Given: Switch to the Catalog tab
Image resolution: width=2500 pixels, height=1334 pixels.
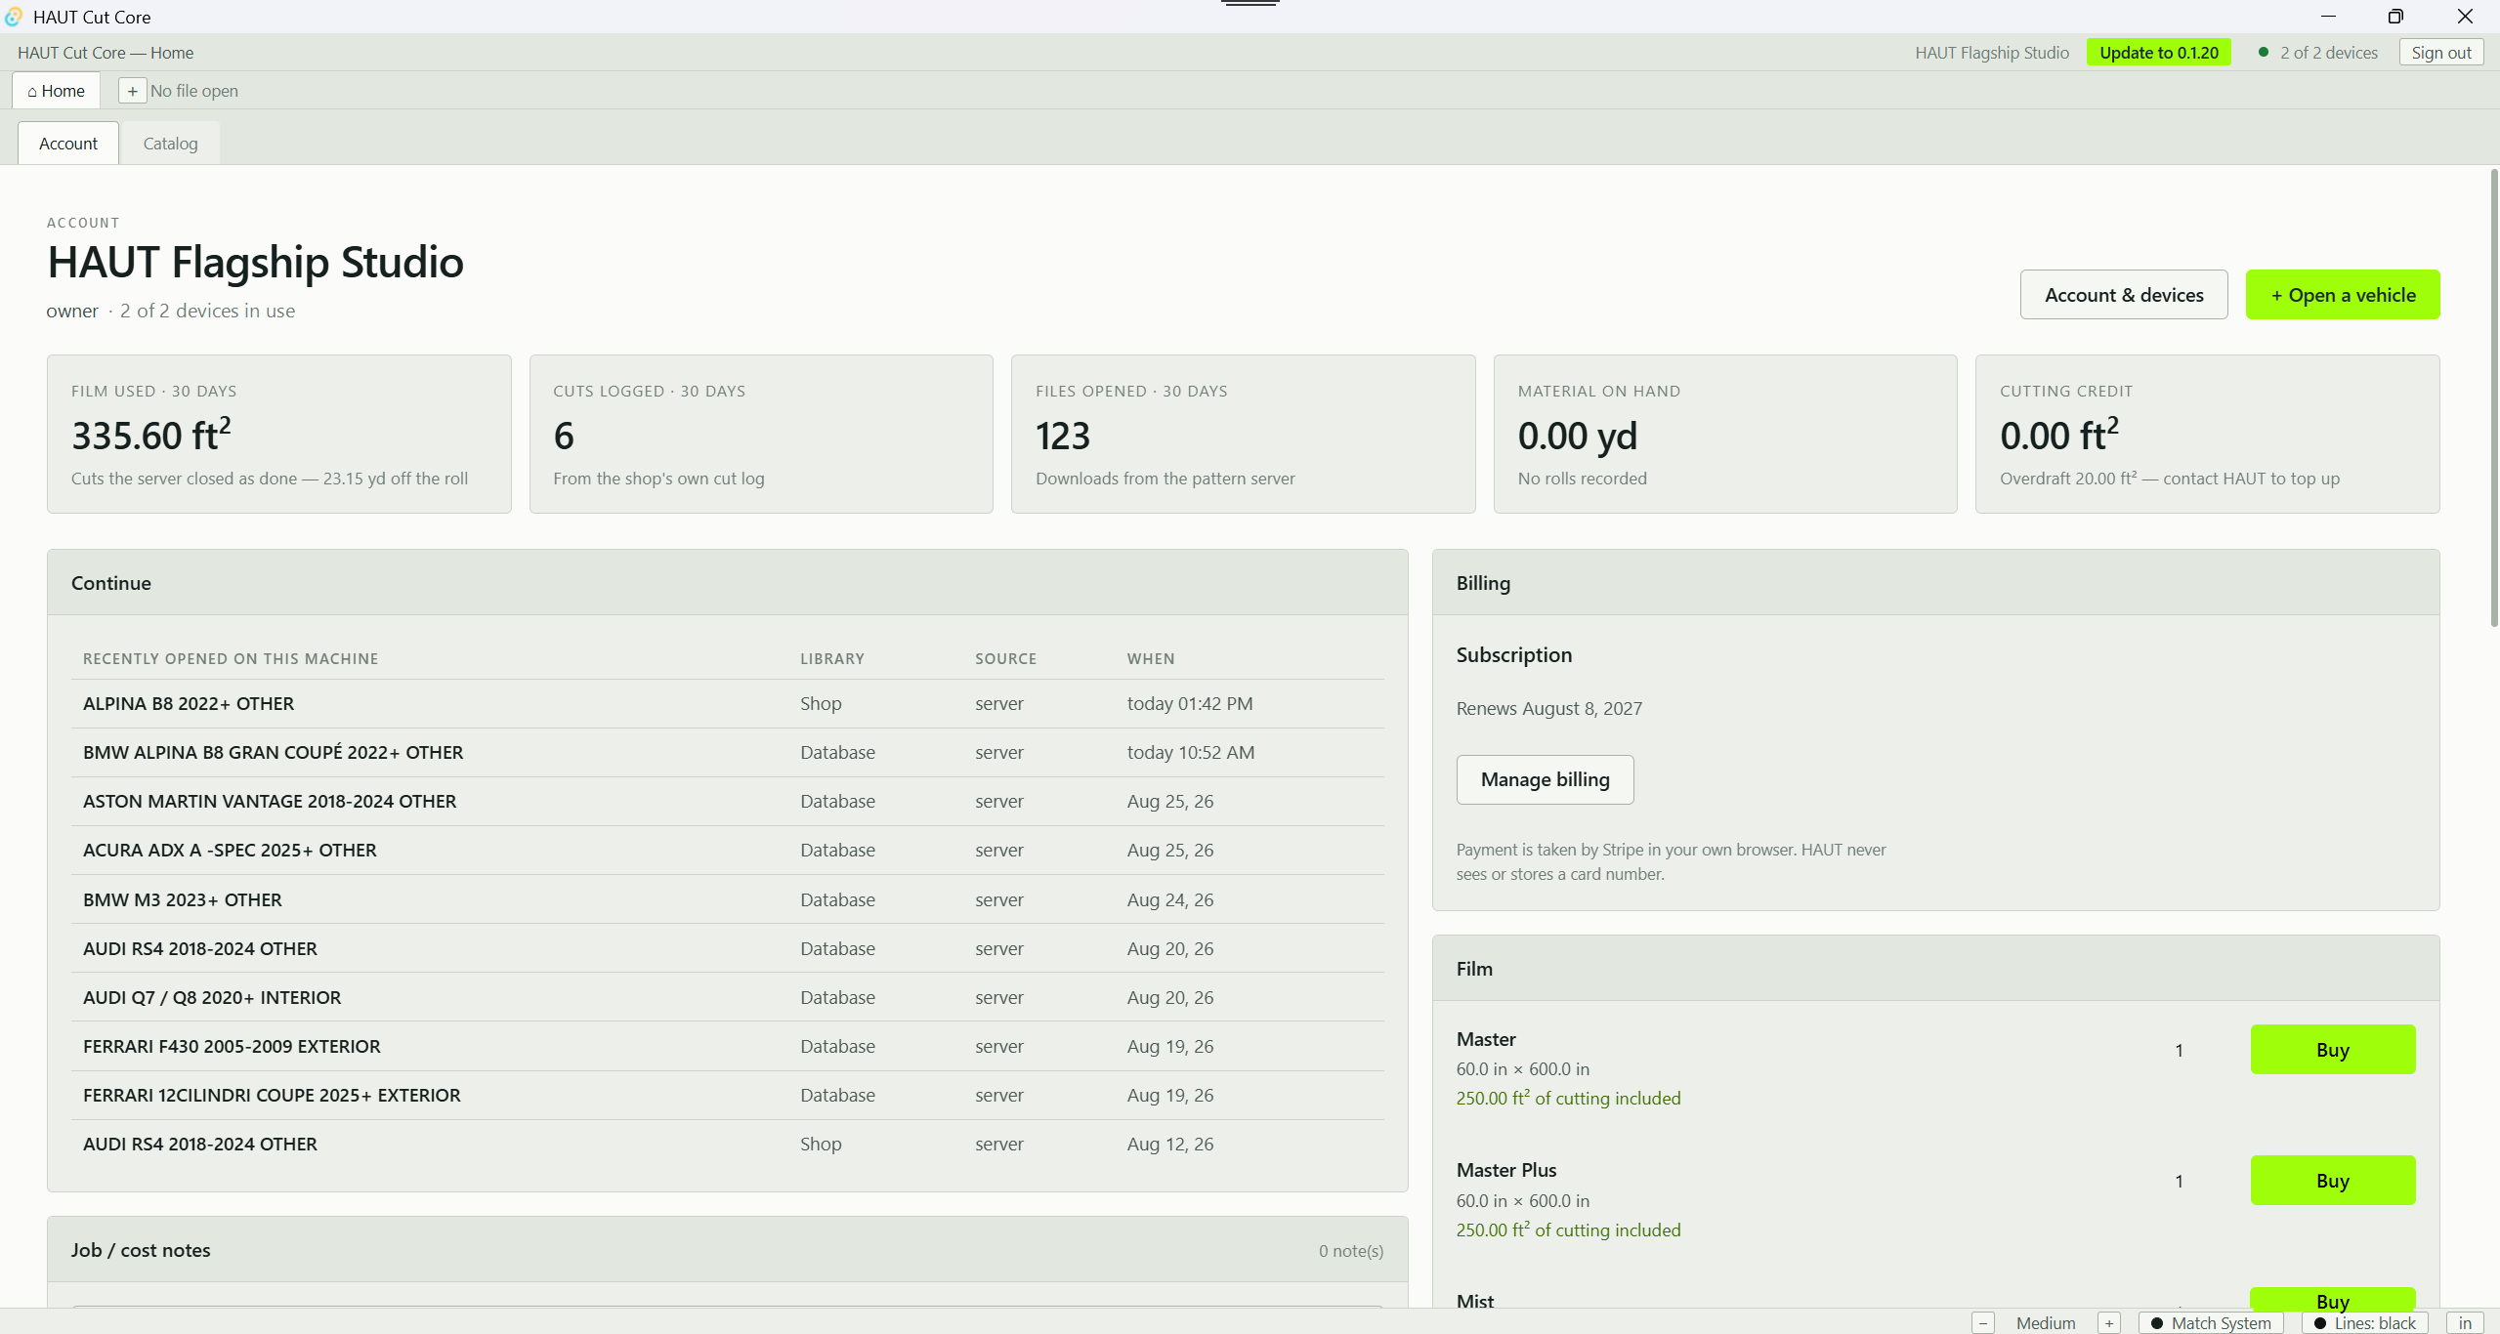Looking at the screenshot, I should click(x=170, y=144).
